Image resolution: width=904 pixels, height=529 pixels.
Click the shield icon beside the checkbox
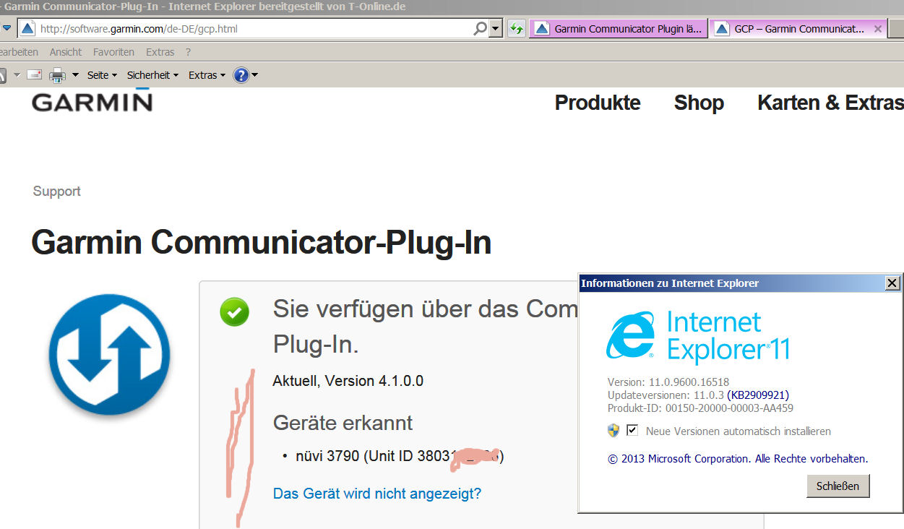(614, 431)
